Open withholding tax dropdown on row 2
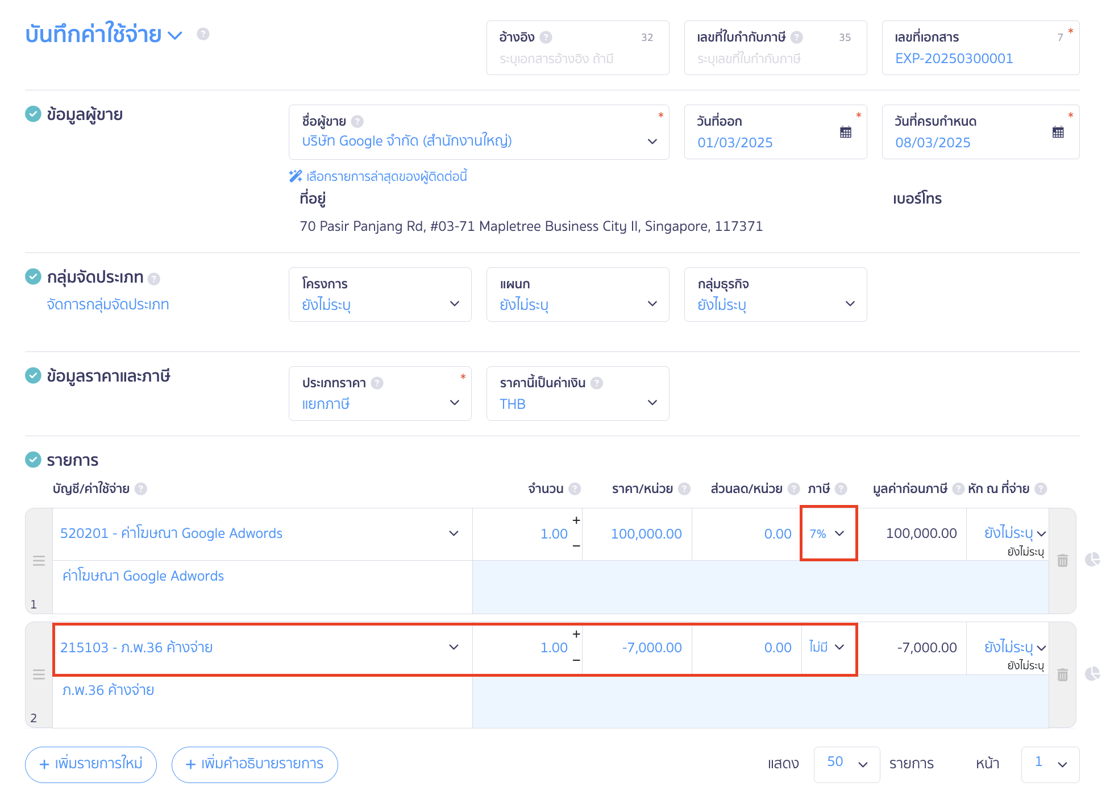The image size is (1106, 795). tap(1015, 648)
